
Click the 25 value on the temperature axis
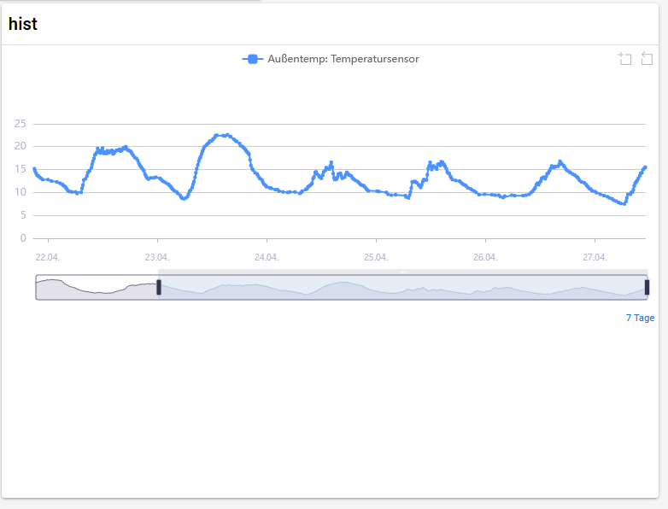pyautogui.click(x=21, y=124)
